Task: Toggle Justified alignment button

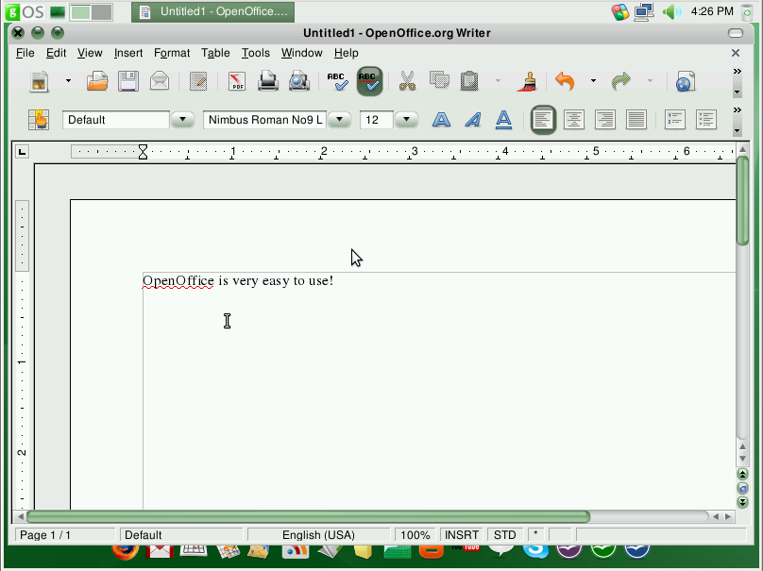Action: click(x=636, y=120)
